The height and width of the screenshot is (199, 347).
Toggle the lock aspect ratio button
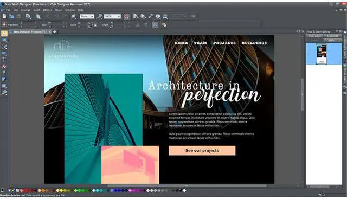[x=95, y=25]
